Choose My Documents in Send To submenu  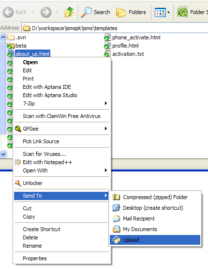tap(155, 229)
